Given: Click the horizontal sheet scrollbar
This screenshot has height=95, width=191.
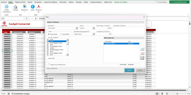Looking at the screenshot, I should point(94,90).
